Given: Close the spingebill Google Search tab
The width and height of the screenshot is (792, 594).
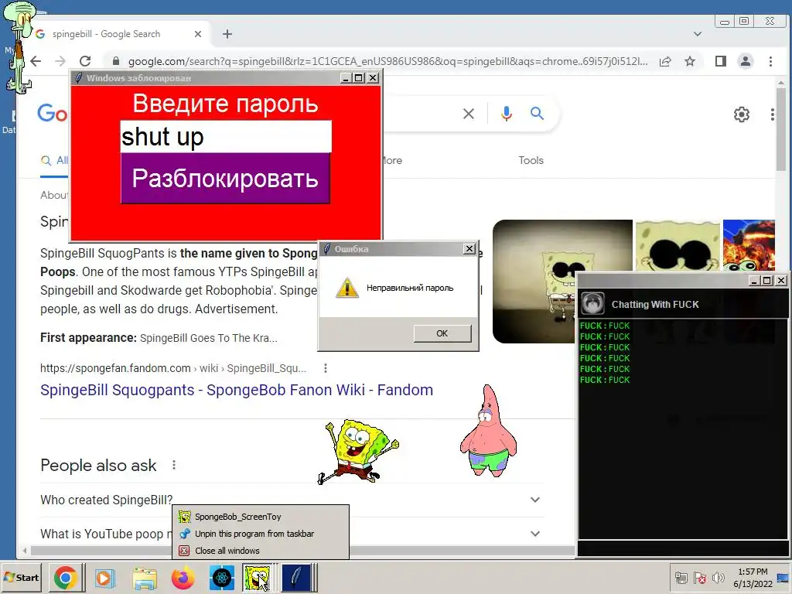Looking at the screenshot, I should click(x=198, y=34).
